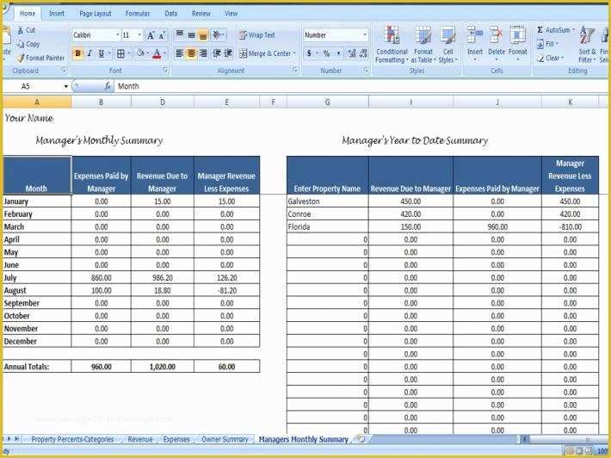Open the Review ribbon tab
611x458 pixels.
(x=201, y=13)
